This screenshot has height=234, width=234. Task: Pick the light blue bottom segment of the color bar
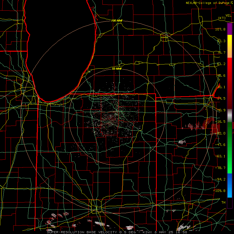coord(230,192)
